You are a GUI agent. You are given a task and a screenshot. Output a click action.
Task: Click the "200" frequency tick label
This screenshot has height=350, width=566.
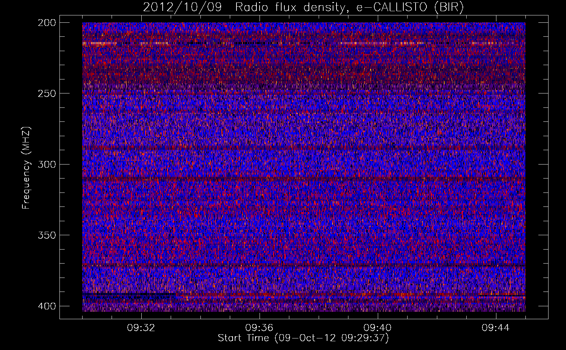[x=47, y=23]
